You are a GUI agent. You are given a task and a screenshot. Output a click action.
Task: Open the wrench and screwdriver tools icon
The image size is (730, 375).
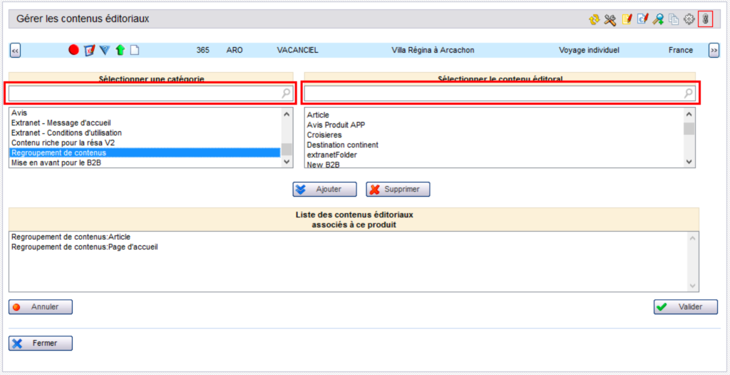[x=610, y=20]
